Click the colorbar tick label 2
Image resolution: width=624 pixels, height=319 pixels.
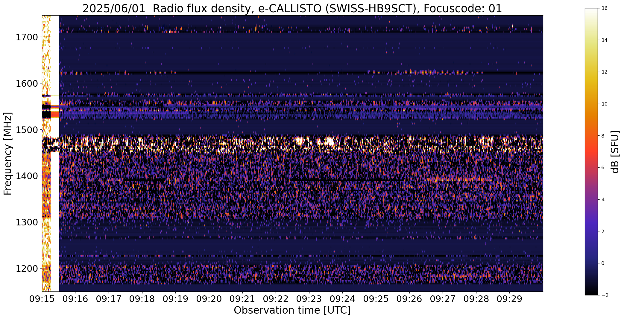603,231
